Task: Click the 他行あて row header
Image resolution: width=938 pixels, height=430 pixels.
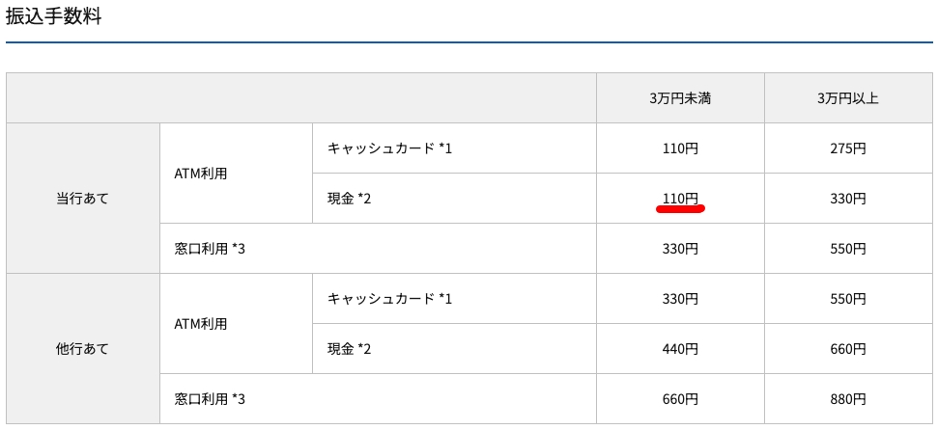Action: [x=83, y=349]
